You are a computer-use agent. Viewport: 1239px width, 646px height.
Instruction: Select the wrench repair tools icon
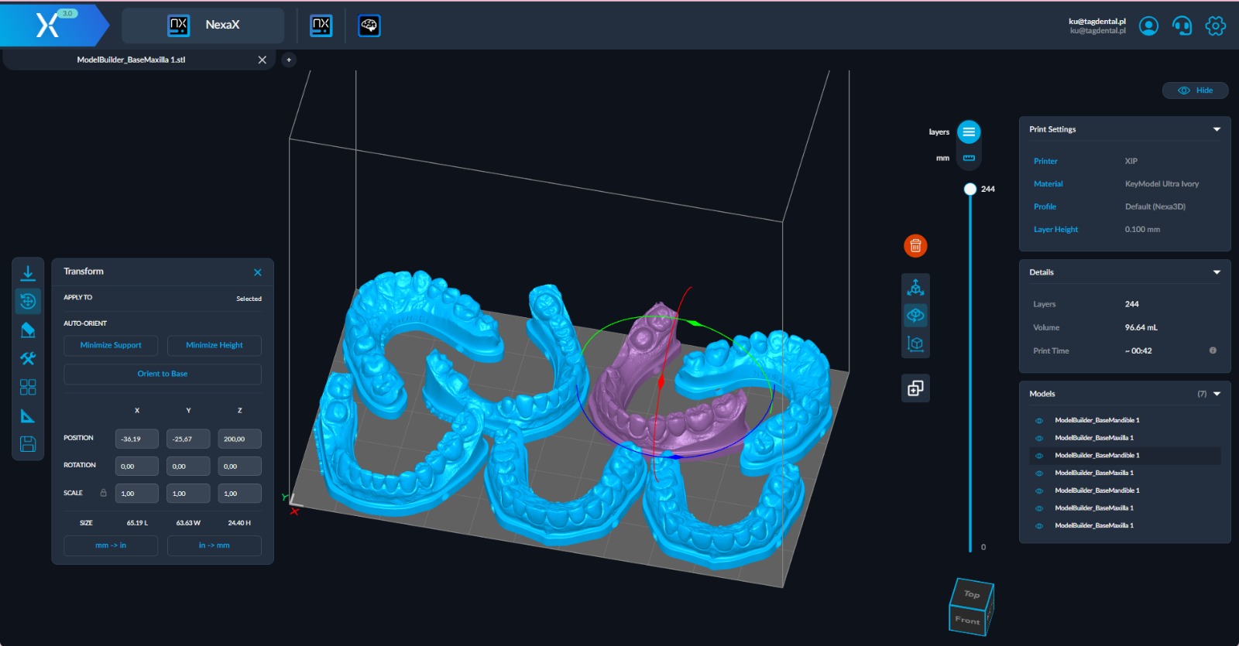(x=28, y=358)
